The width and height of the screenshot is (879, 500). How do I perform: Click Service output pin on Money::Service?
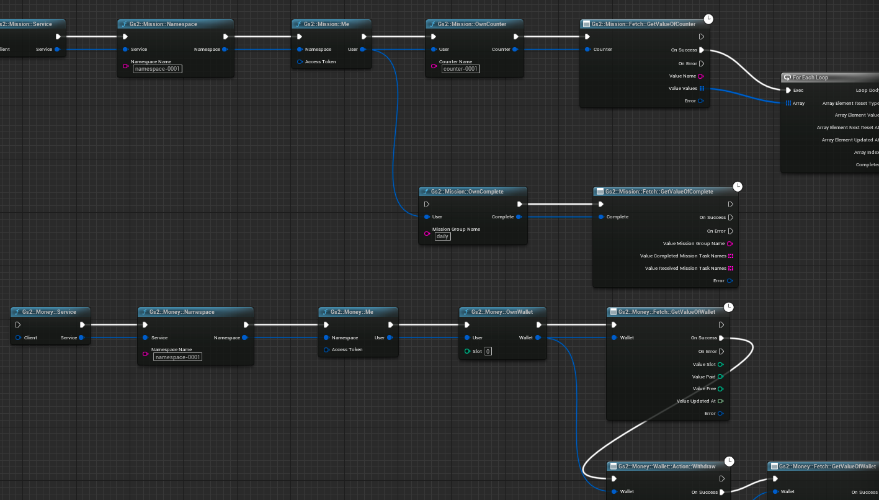[81, 337]
